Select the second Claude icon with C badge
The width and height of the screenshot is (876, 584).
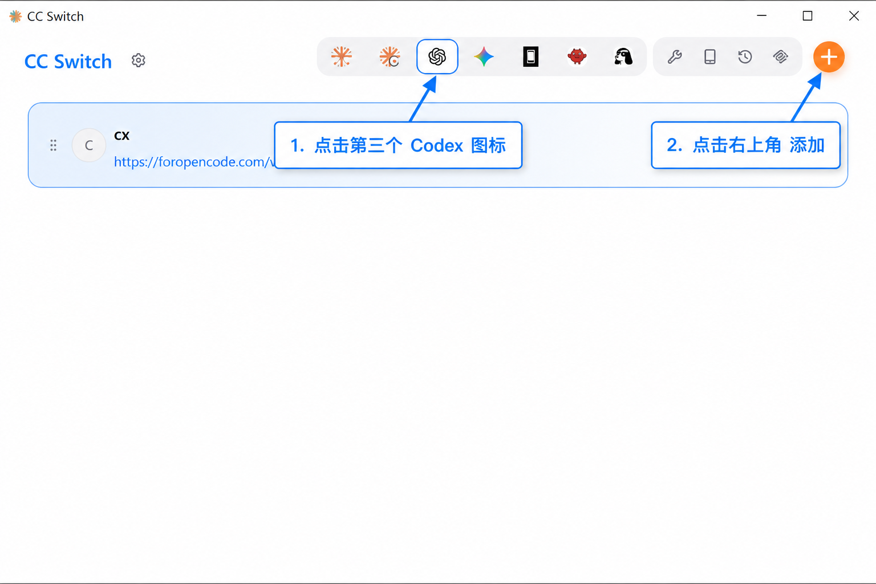coord(390,56)
